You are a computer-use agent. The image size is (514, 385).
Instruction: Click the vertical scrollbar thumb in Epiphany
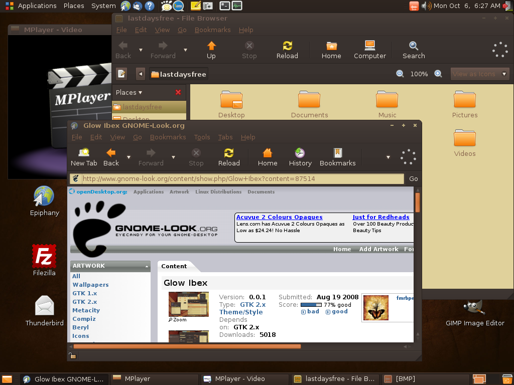[x=418, y=203]
